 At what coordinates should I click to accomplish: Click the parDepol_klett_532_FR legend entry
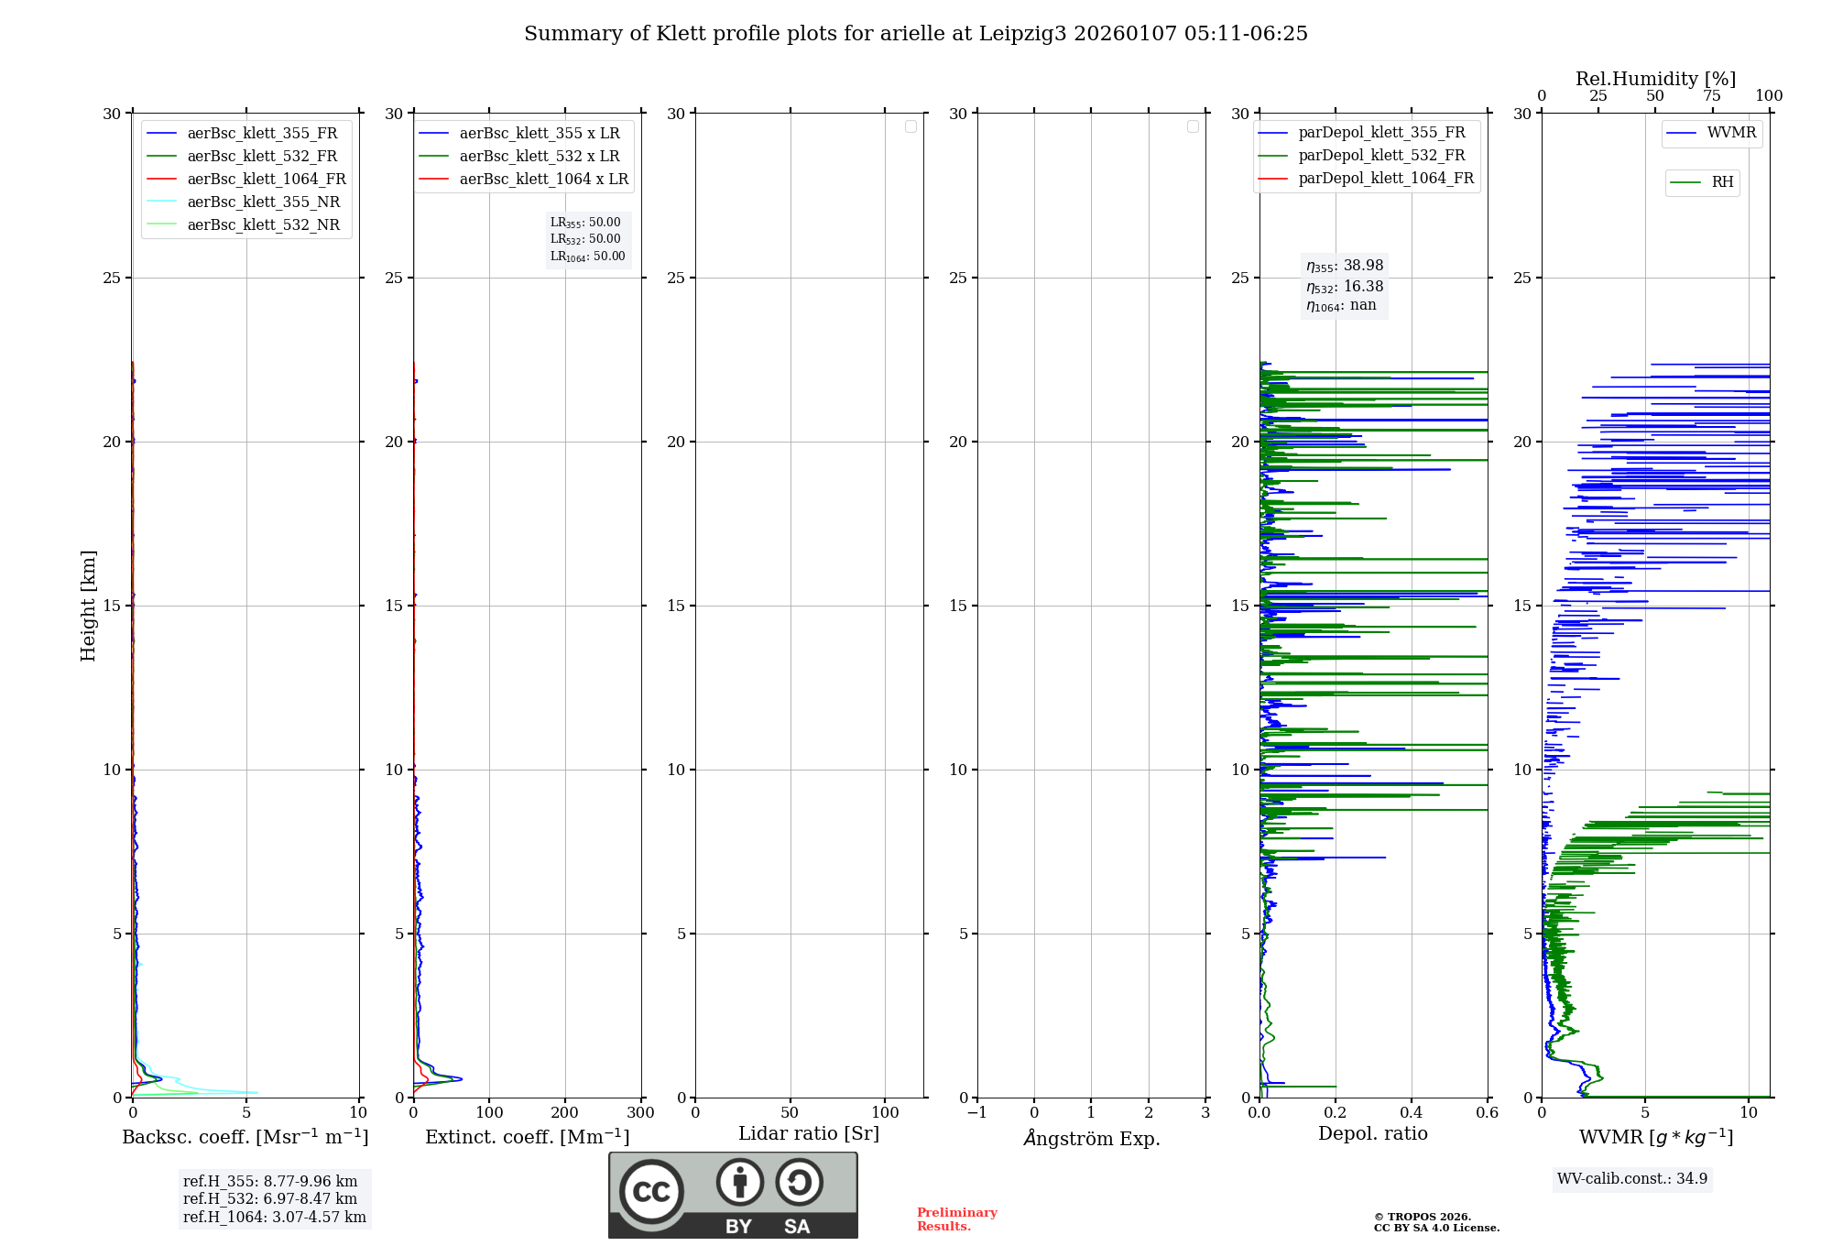[x=1380, y=156]
